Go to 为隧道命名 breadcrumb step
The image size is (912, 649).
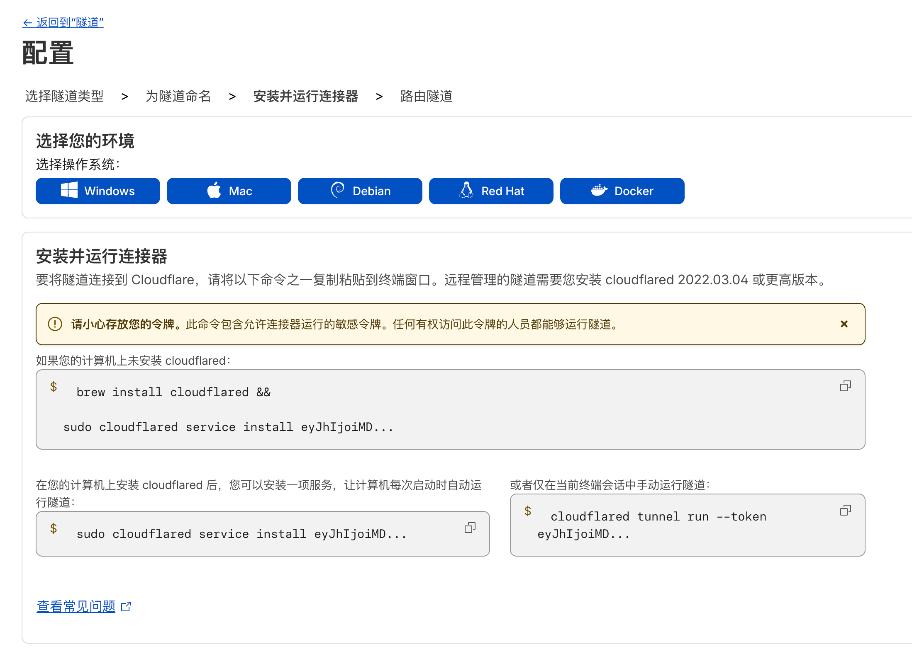click(178, 96)
